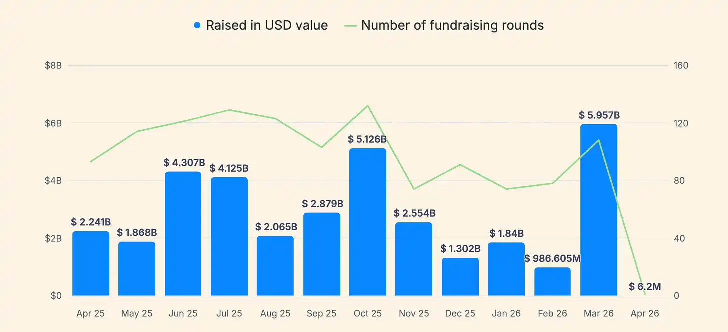The height and width of the screenshot is (332, 728).
Task: Toggle Number of fundraising rounds legend
Action: click(x=452, y=25)
